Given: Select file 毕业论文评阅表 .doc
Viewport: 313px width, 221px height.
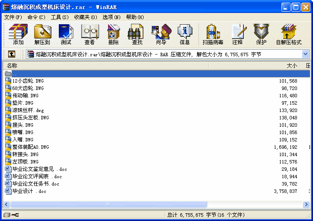Looking at the screenshot, I should (37, 176).
